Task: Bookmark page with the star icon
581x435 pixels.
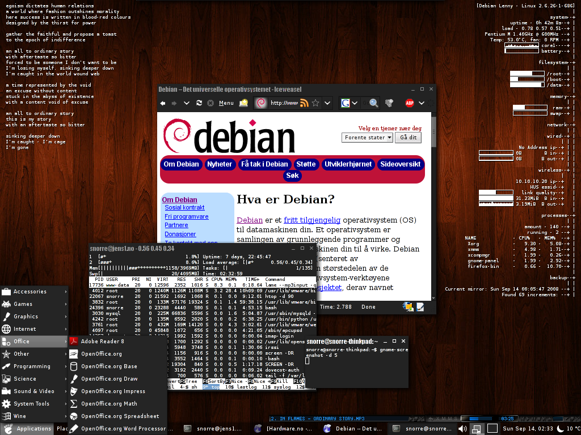Action: [315, 103]
